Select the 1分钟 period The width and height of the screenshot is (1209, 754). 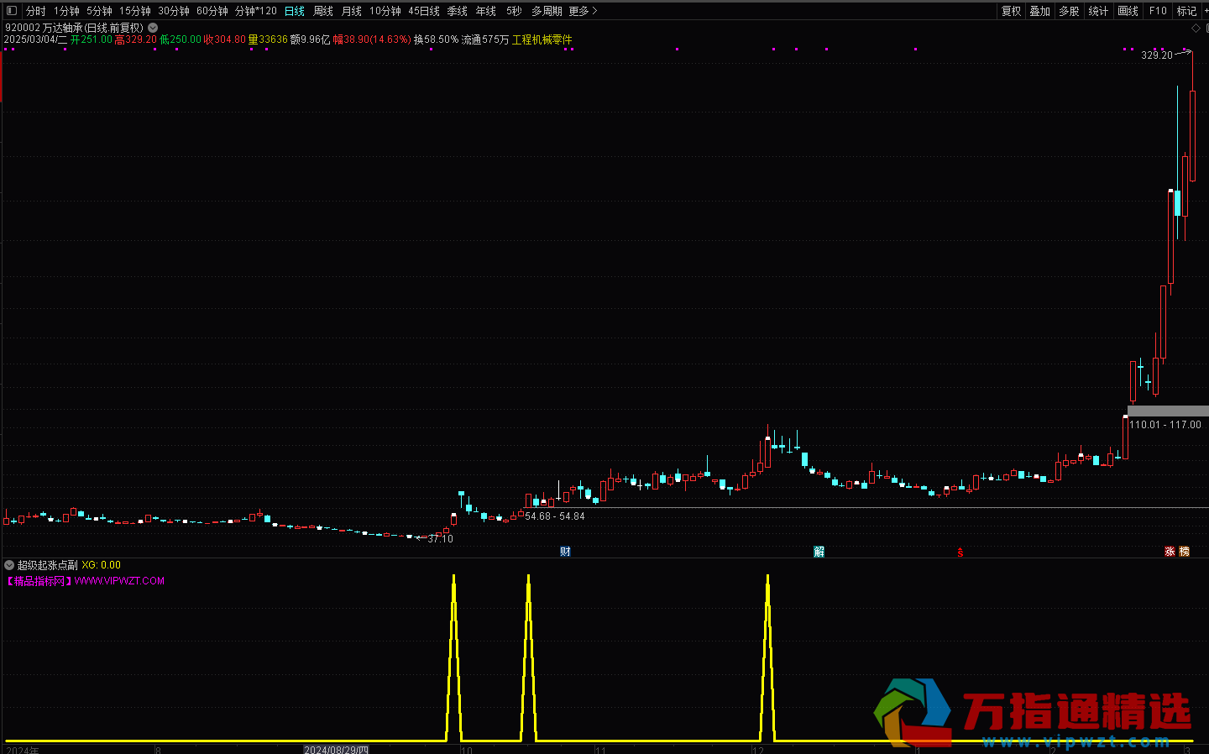66,11
